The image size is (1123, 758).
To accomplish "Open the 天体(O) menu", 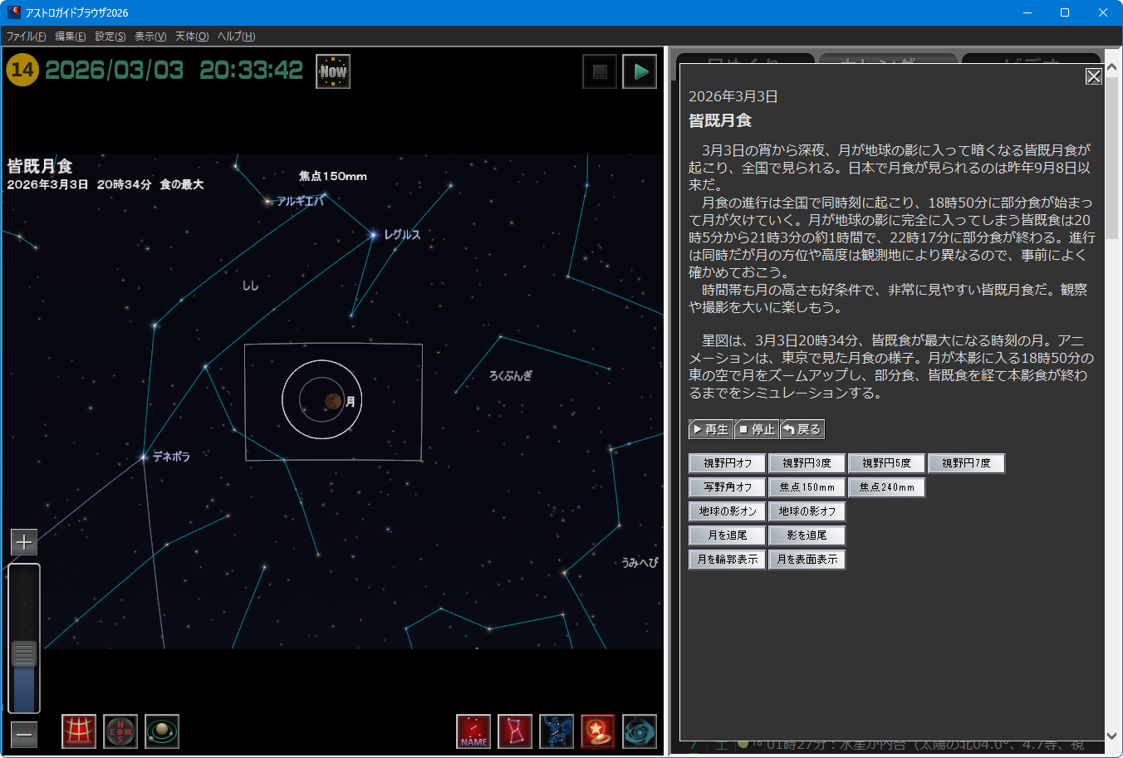I will pyautogui.click(x=192, y=37).
